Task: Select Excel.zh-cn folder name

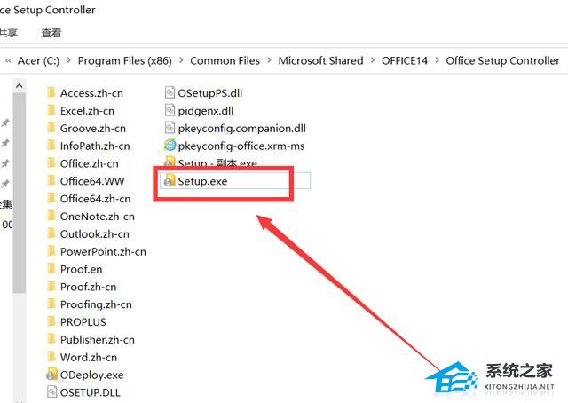Action: (87, 111)
